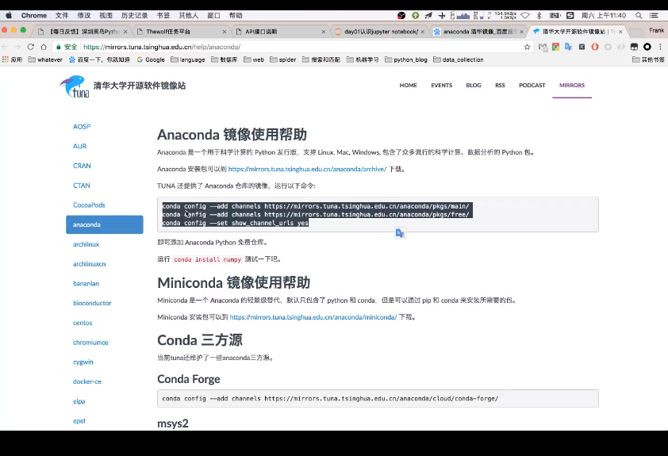Click the black circle extension icon
This screenshot has height=456, width=668.
647,47
